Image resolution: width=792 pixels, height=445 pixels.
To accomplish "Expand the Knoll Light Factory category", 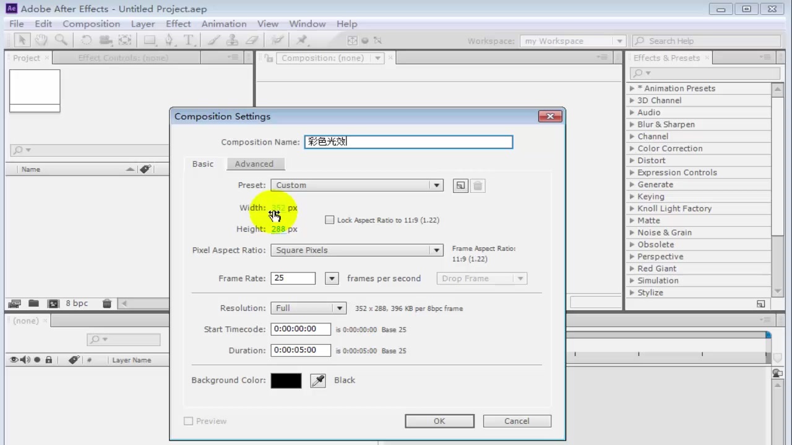I will tap(632, 208).
